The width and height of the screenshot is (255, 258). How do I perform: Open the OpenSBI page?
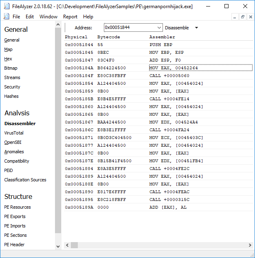coord(13,142)
